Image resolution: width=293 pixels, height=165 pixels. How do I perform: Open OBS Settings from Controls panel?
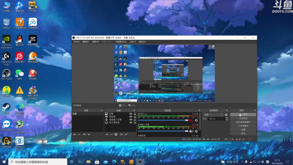243,130
